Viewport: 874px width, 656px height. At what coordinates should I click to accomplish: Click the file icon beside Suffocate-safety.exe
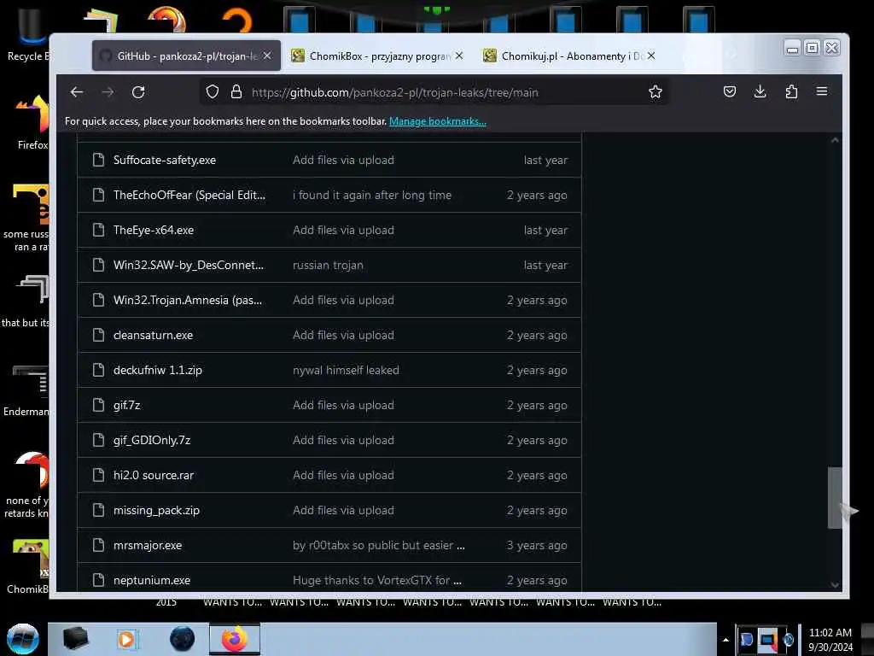click(99, 160)
